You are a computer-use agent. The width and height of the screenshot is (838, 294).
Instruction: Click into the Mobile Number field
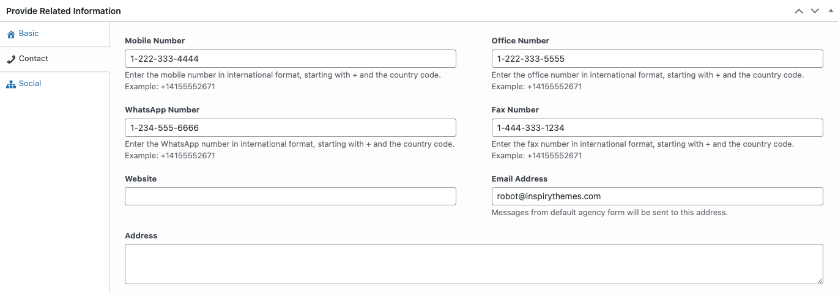[291, 59]
